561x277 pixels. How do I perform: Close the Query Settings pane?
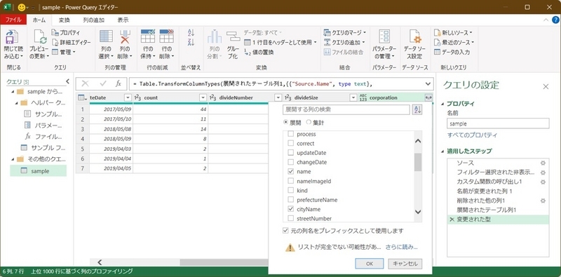pos(546,86)
